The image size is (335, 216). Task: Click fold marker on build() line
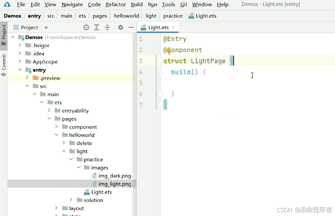(160, 72)
